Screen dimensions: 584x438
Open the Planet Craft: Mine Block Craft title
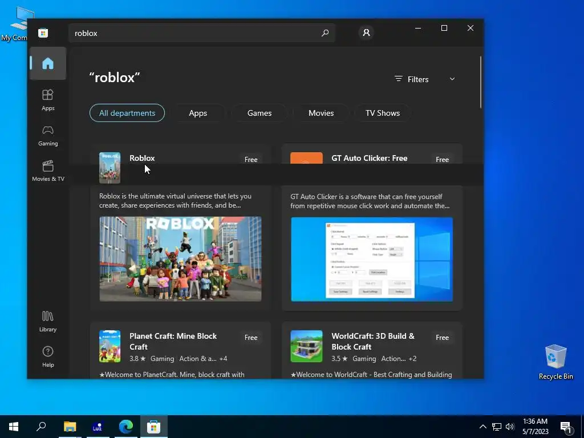click(x=173, y=341)
